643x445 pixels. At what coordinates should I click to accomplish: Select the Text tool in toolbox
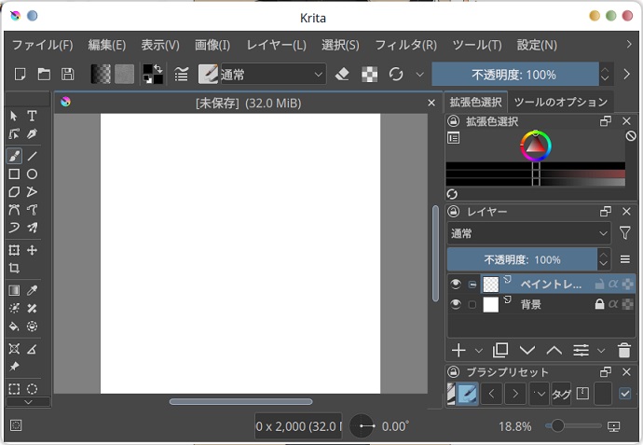coord(32,116)
